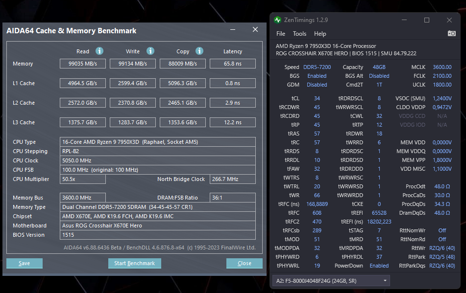
Task: Open the Help menu in ZenTimings
Action: tap(320, 34)
